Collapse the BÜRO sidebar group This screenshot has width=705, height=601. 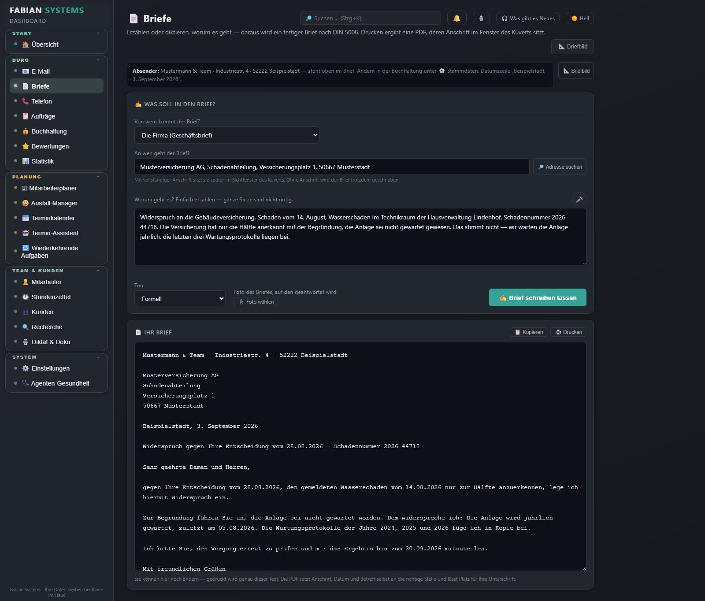56,60
